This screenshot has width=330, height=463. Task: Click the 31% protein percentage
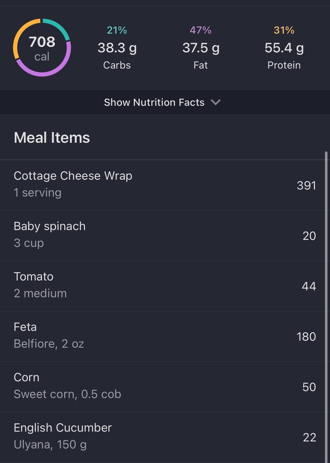(284, 30)
